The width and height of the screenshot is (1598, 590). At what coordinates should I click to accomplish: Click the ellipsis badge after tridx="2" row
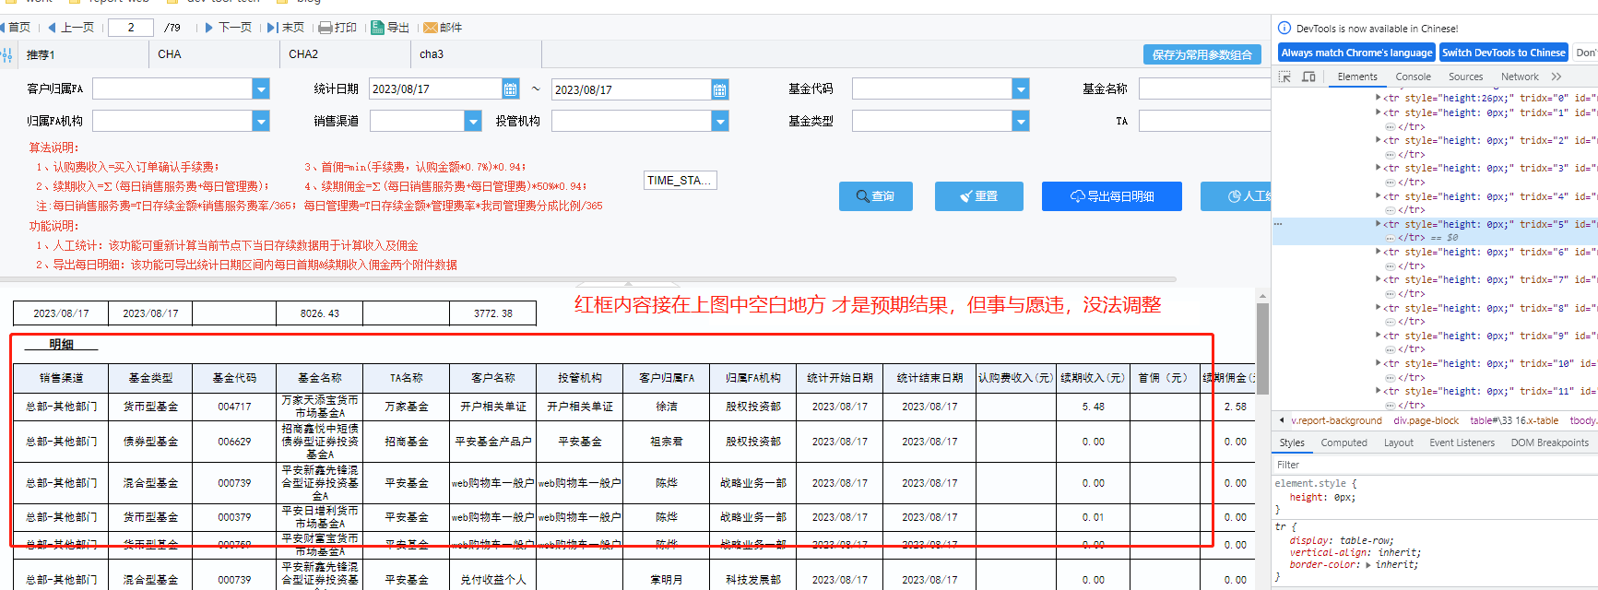click(x=1391, y=155)
